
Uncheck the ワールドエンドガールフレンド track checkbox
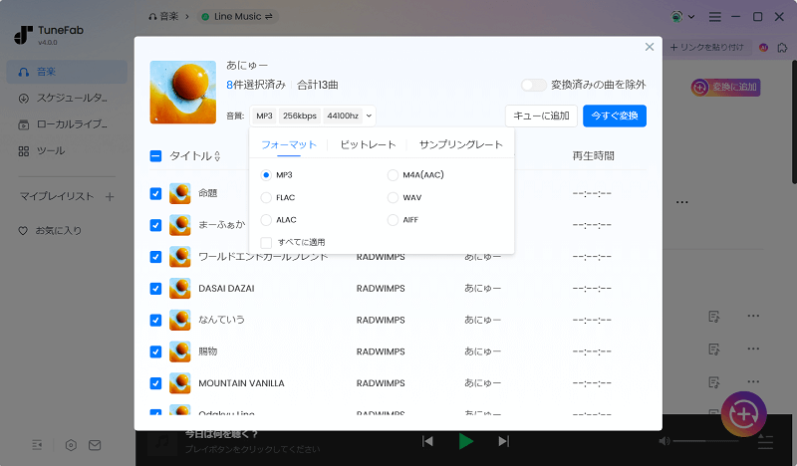(x=156, y=257)
